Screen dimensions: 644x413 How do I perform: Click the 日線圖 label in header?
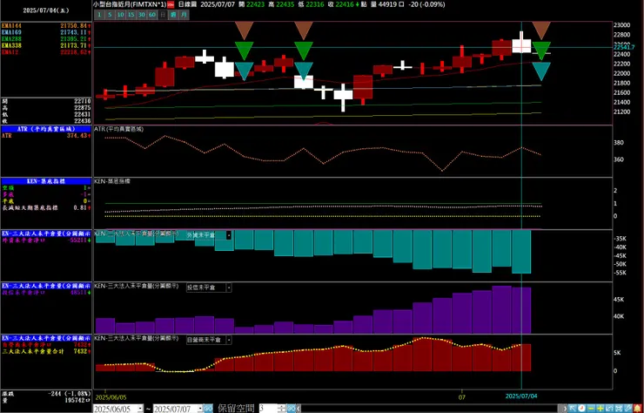[x=188, y=4]
